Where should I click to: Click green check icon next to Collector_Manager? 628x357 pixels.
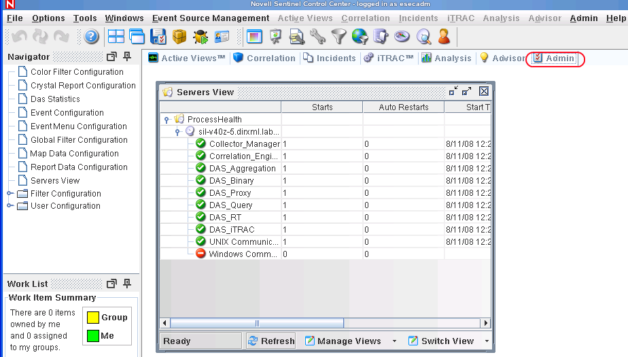(x=200, y=143)
